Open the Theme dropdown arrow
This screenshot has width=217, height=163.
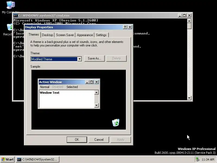79,59
